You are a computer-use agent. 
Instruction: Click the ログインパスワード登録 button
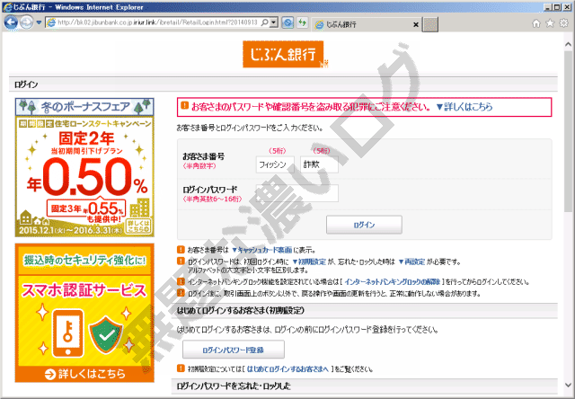234,350
